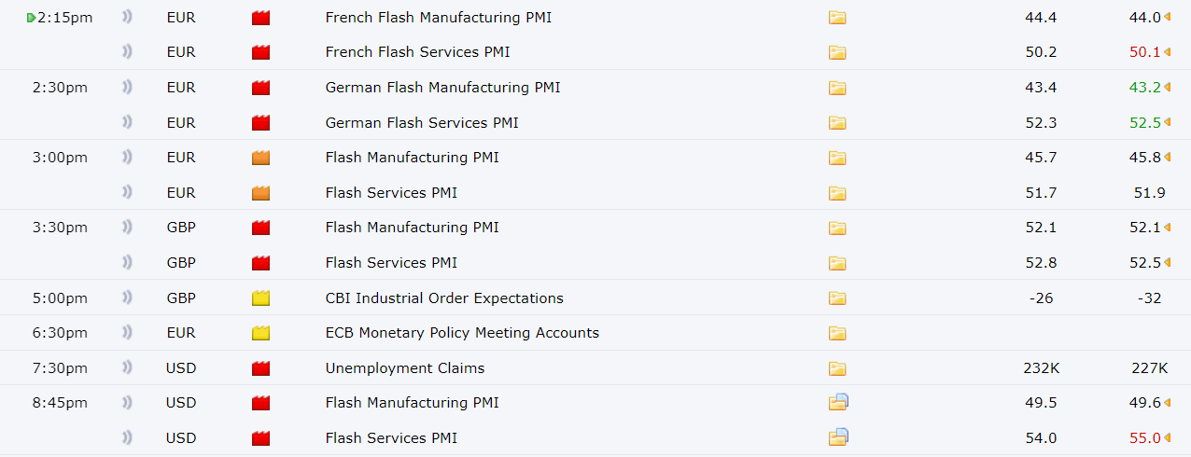1191x457 pixels.
Task: Click the GBP Flash Manufacturing PMI red impact icon
Action: tap(260, 228)
